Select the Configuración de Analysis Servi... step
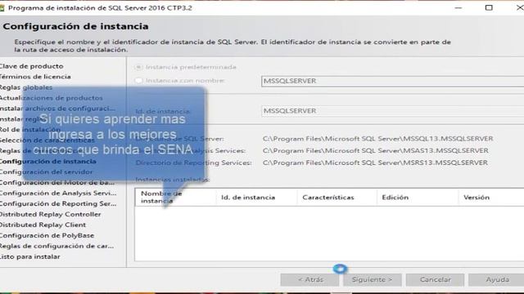Screen dimensions: 524x294 click(x=58, y=193)
